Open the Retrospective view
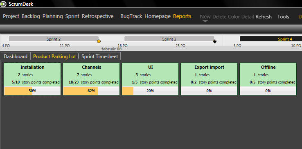302x149 pixels. click(x=98, y=16)
